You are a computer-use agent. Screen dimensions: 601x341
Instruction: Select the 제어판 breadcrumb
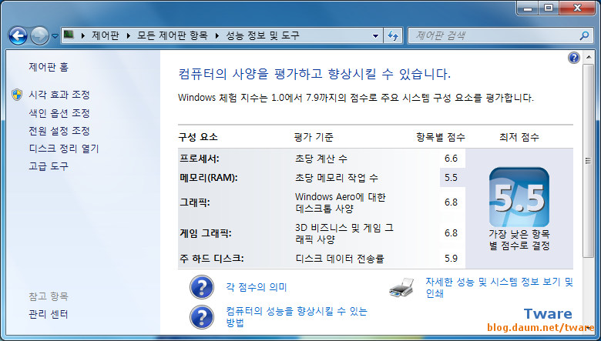click(105, 35)
